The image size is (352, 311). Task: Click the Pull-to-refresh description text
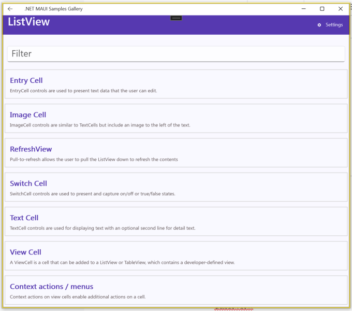pos(94,160)
